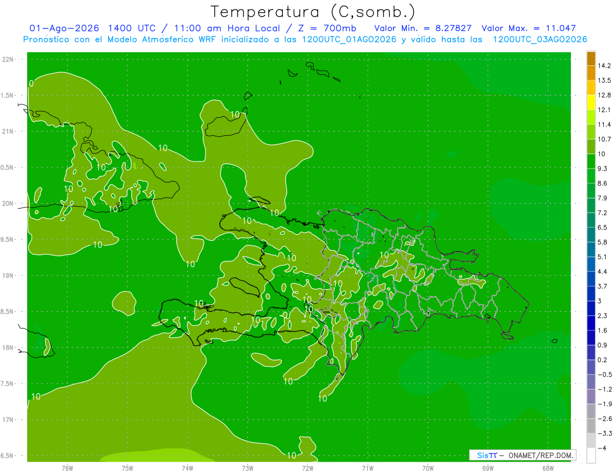Screen dimensions: 615x475
Task: Click the "76W" longitude axis label
Action: pyautogui.click(x=67, y=468)
